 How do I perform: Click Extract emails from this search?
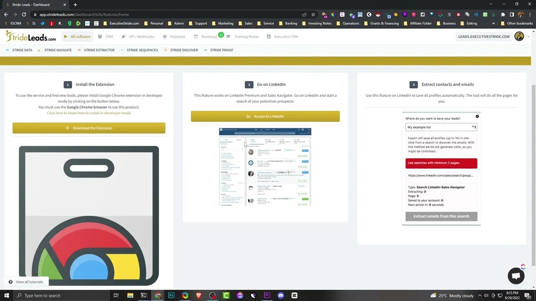[441, 216]
